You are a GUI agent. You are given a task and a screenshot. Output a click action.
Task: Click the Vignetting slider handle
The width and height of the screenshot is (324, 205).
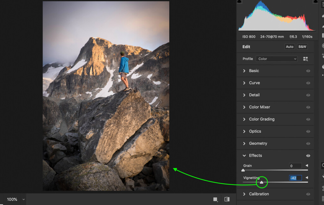[x=262, y=182]
